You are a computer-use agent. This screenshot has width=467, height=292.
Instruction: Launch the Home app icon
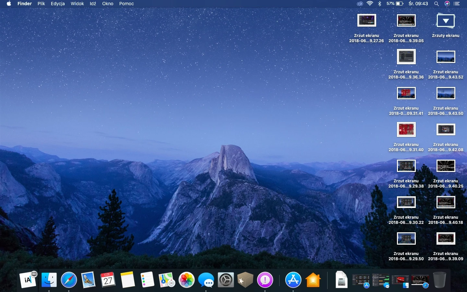[313, 280]
